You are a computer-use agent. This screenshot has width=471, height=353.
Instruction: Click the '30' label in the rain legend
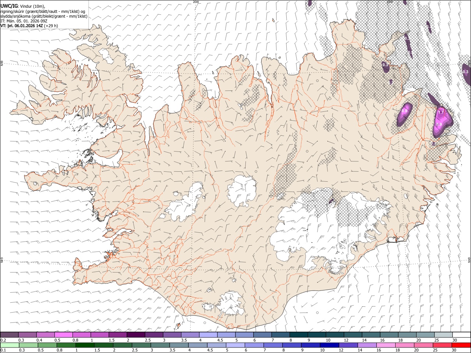(x=454, y=350)
